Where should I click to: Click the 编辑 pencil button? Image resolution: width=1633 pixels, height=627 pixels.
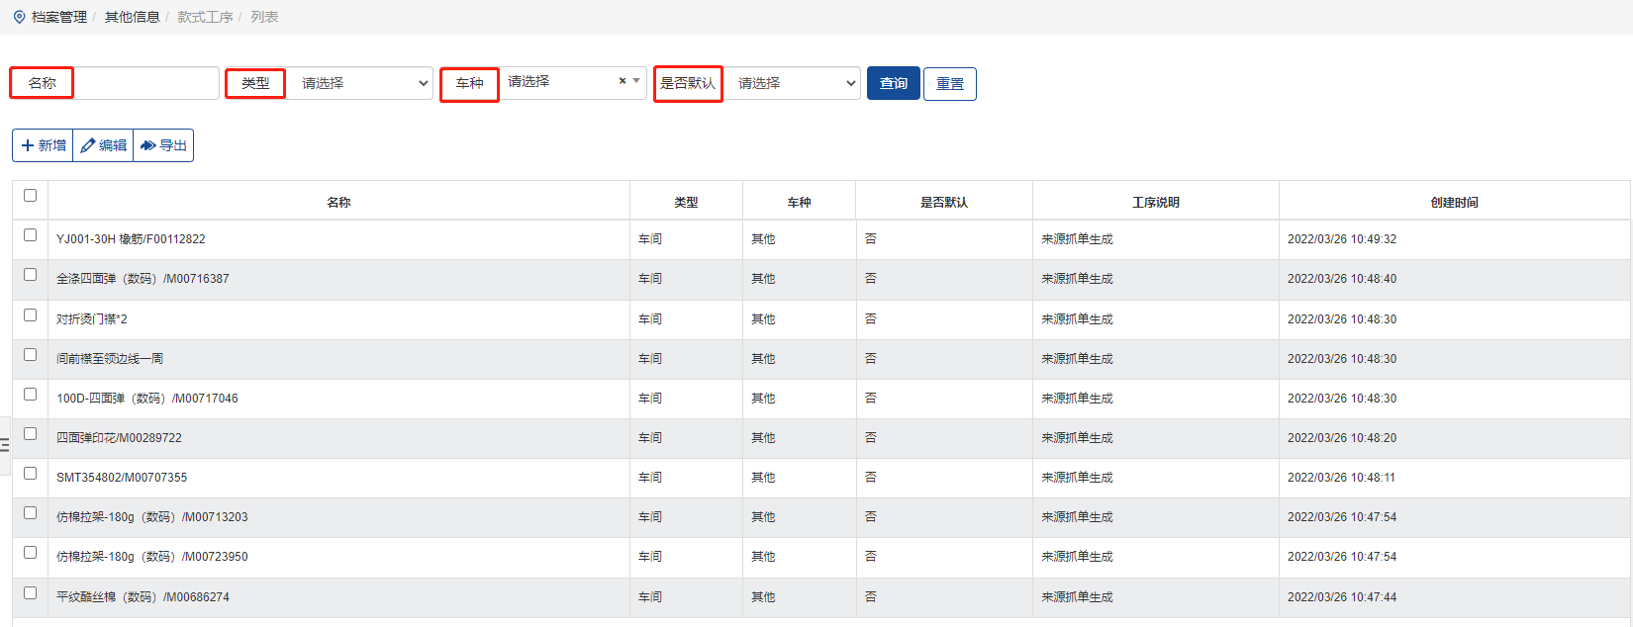point(104,145)
